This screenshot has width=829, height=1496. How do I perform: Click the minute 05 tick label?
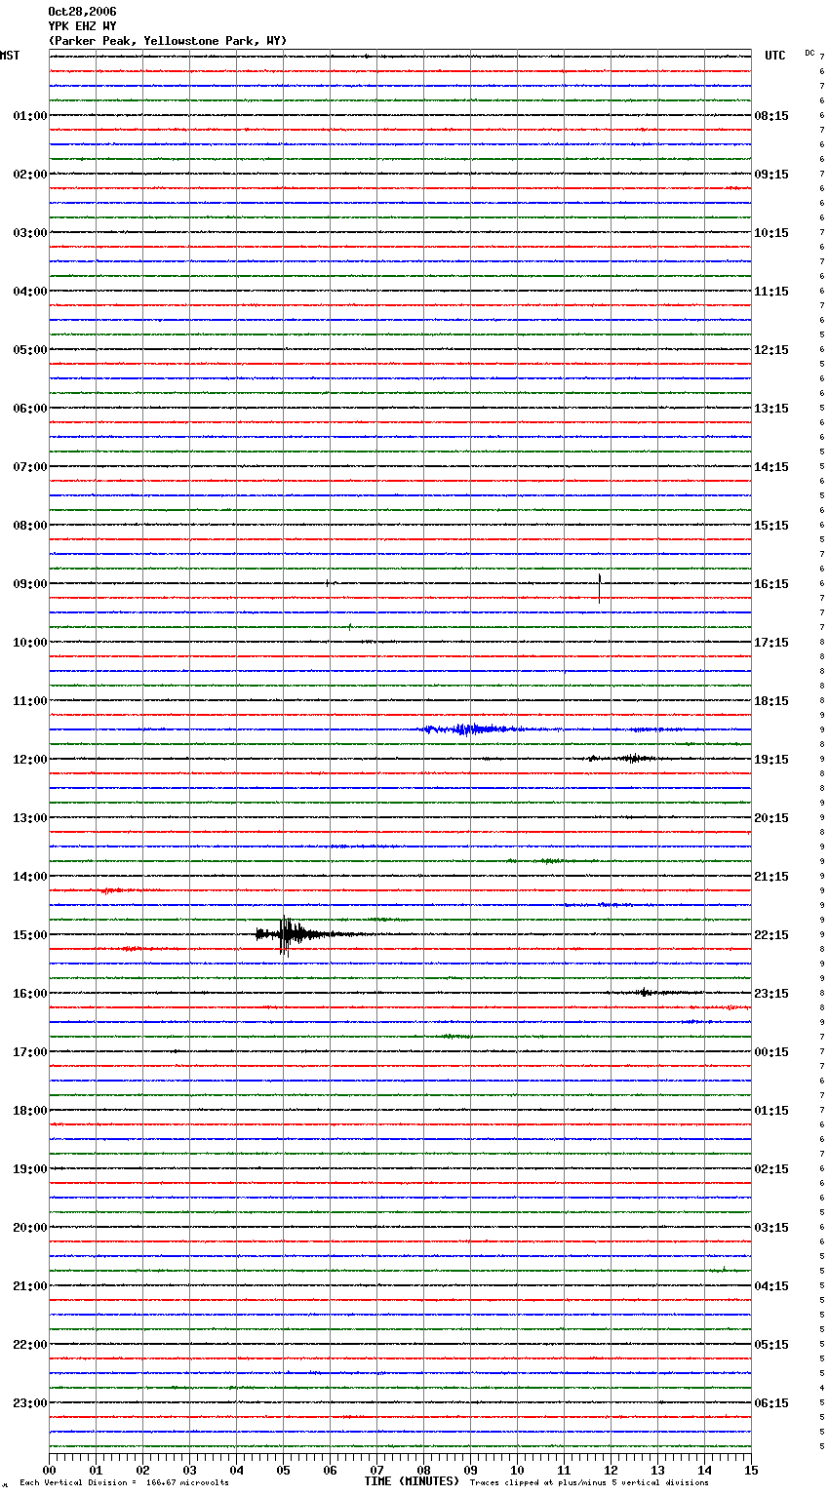[283, 1470]
